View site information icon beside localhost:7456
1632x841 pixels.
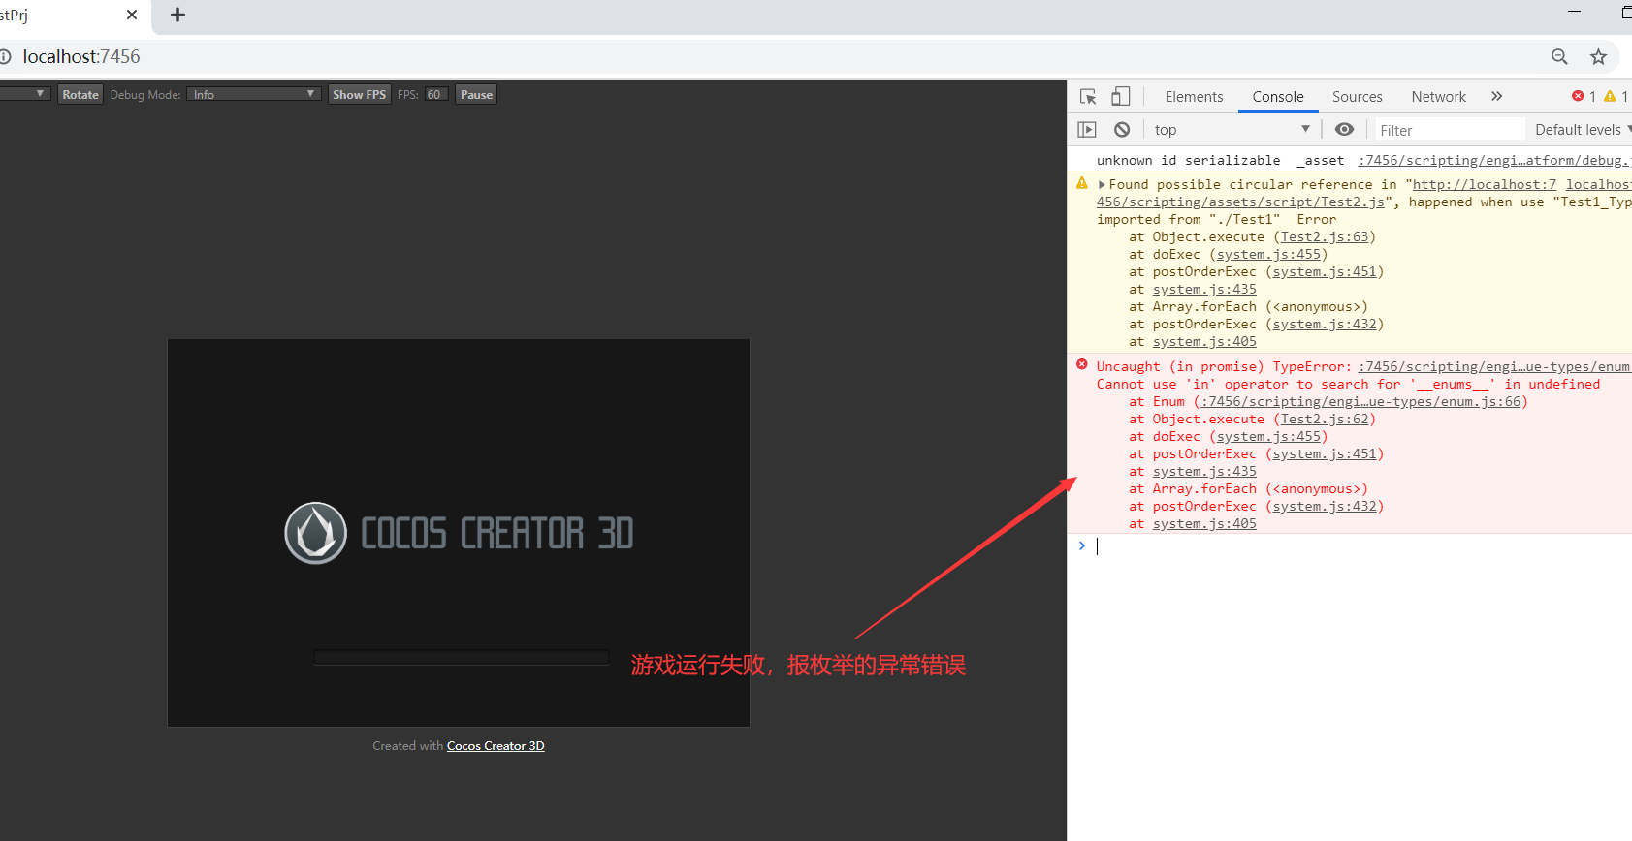click(5, 57)
